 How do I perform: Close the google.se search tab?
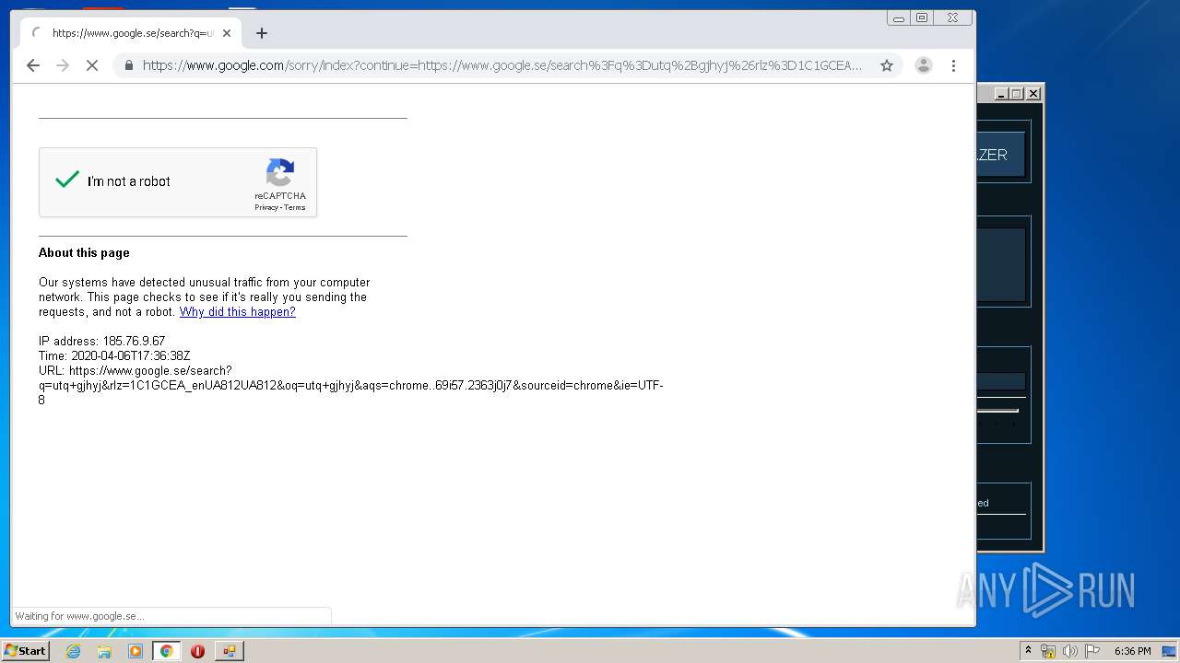click(x=227, y=33)
